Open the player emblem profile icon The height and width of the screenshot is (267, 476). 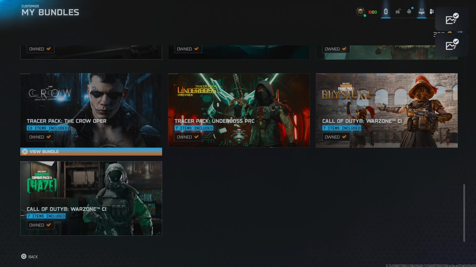(x=360, y=11)
